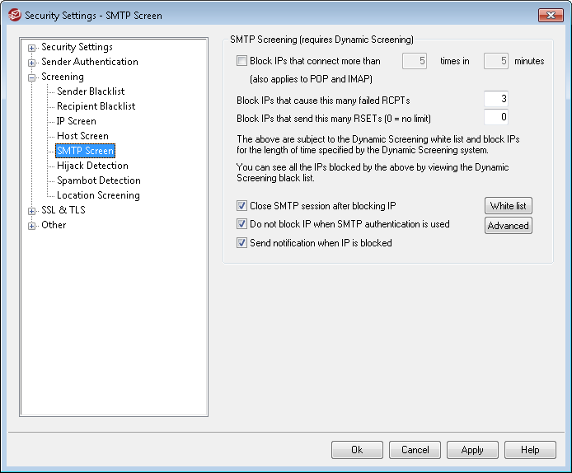
Task: Click the failed RCPTs number field
Action: pyautogui.click(x=495, y=99)
